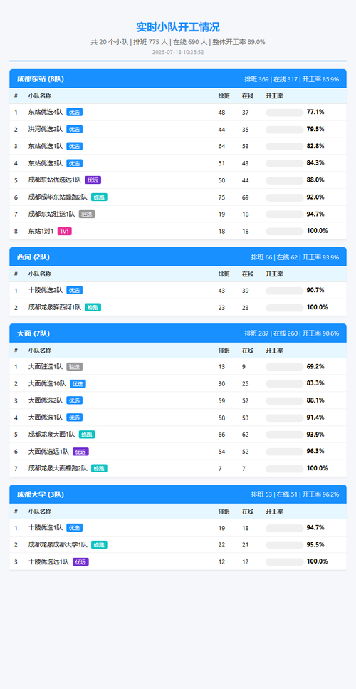Click the 在线 column header in 西河 table
The image size is (356, 689).
click(x=248, y=274)
